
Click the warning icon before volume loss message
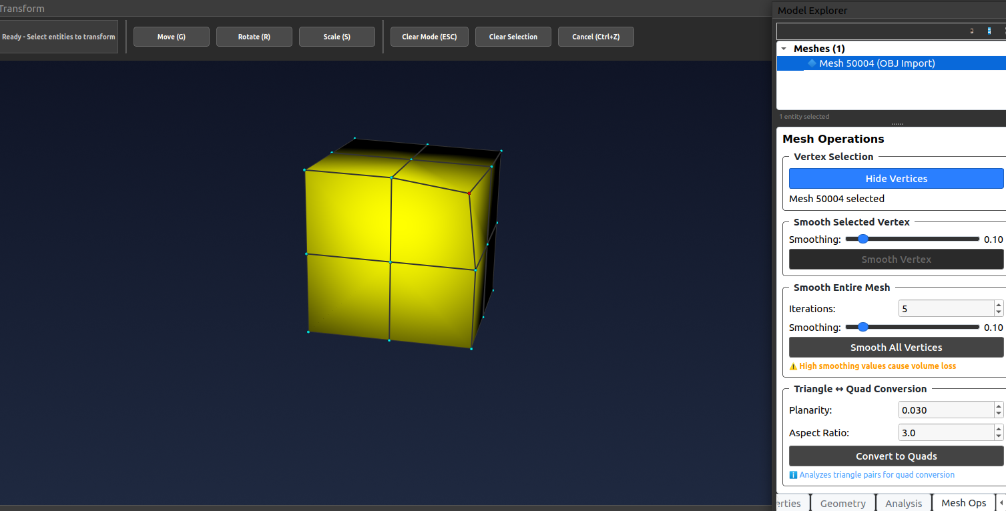792,366
